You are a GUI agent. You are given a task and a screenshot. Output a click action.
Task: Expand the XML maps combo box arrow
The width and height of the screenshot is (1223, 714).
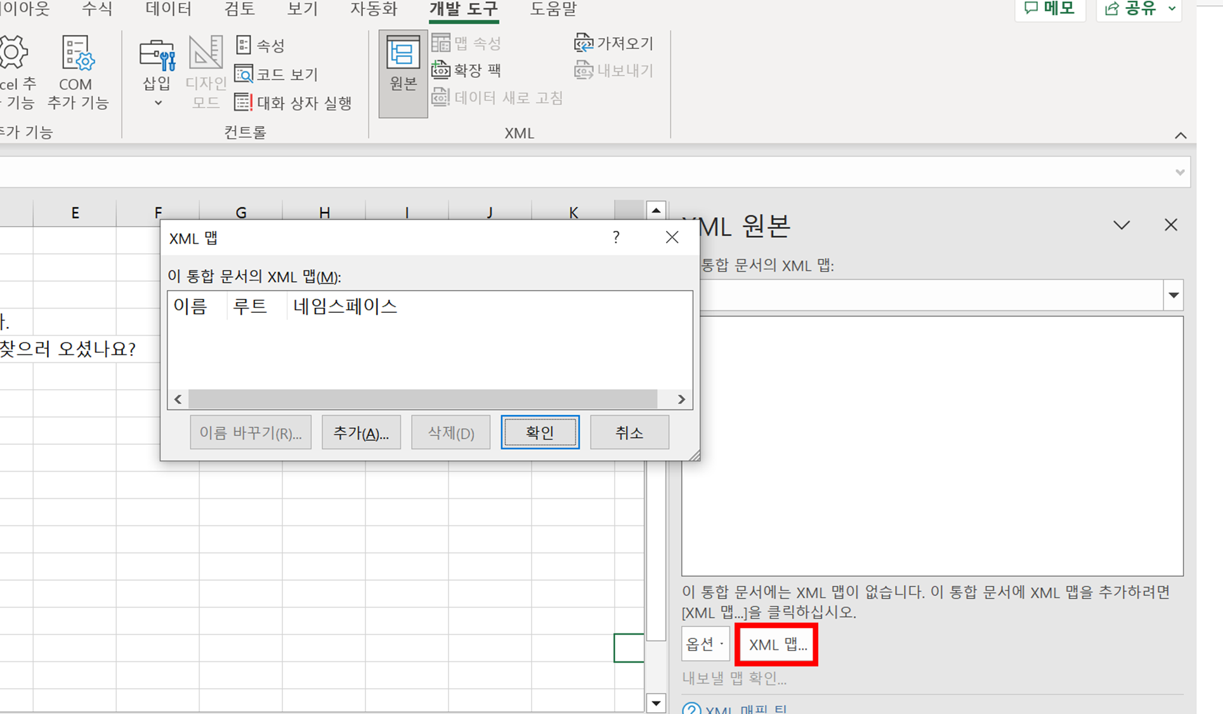coord(1174,295)
